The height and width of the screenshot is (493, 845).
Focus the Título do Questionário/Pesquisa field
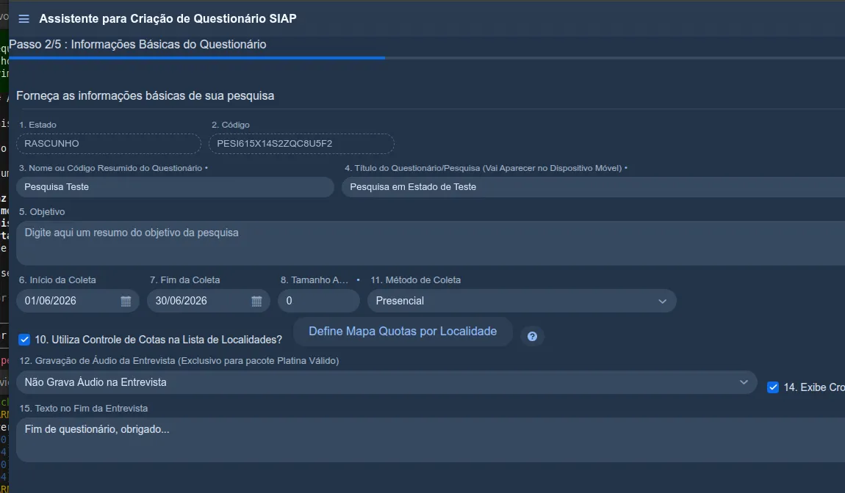click(593, 187)
